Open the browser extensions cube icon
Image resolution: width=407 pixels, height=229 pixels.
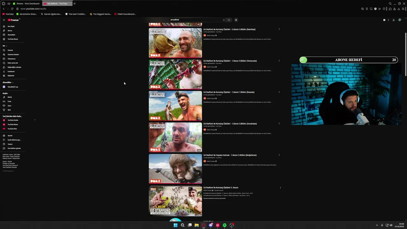(390, 9)
